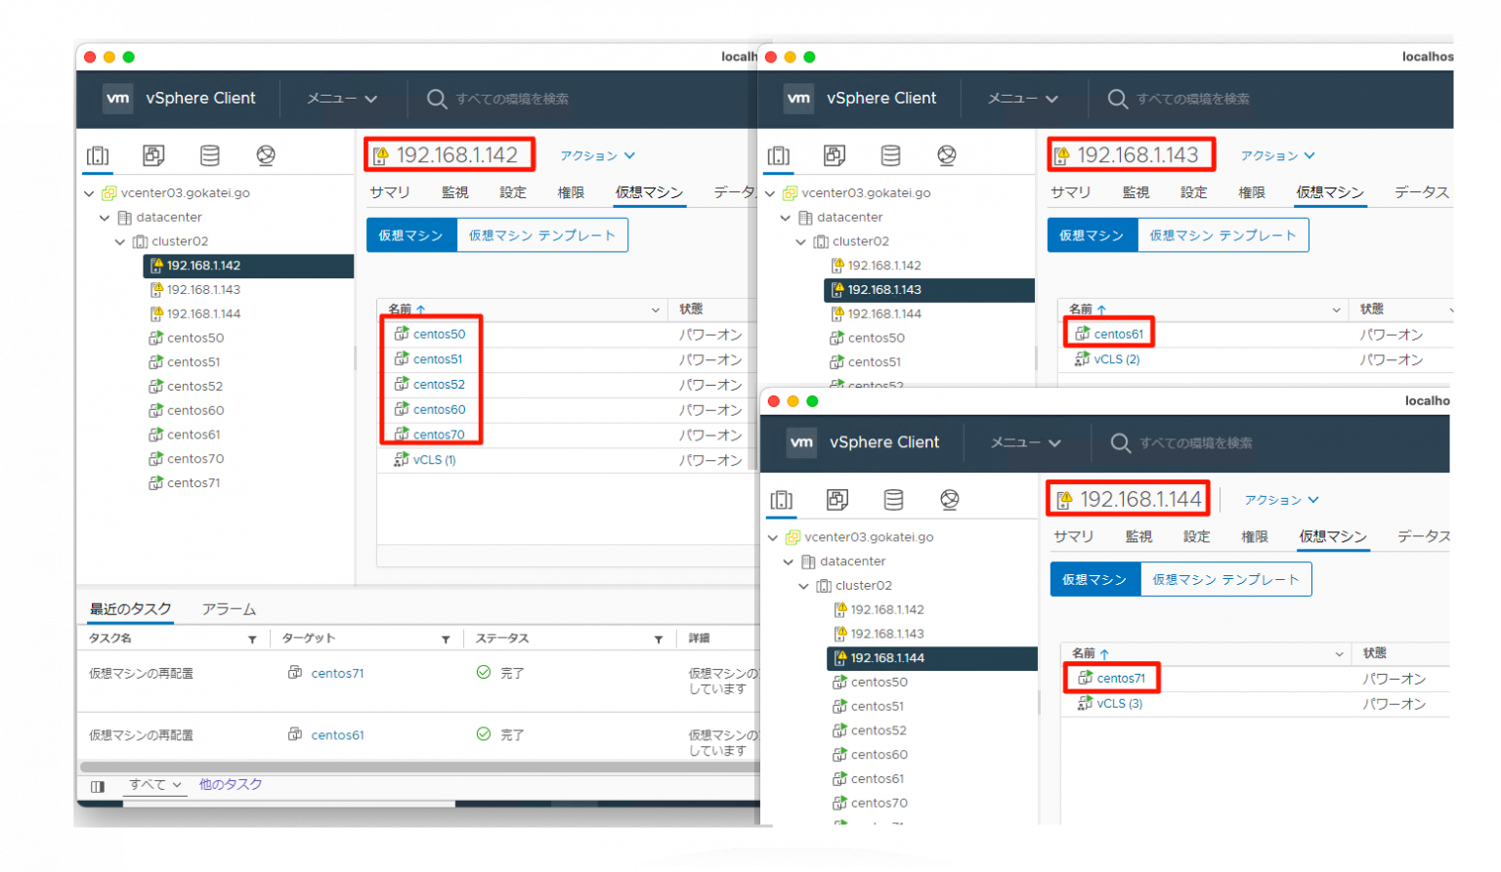This screenshot has height=872, width=1501.
Task: Open the VMs and Templates inventory view
Action: point(153,155)
